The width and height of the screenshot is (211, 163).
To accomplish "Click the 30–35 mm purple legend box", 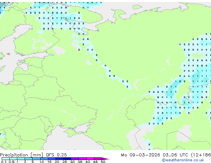I will click(x=75, y=159).
